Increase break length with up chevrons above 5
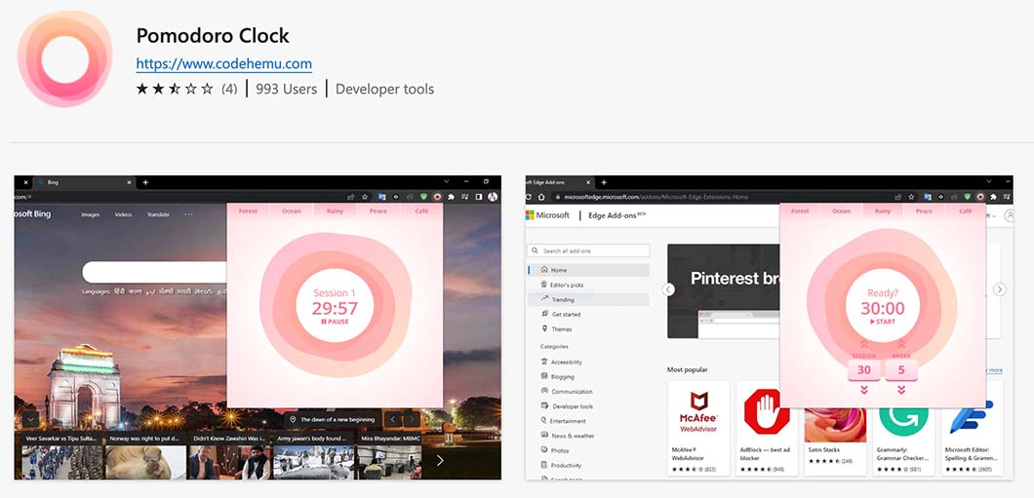 [901, 344]
